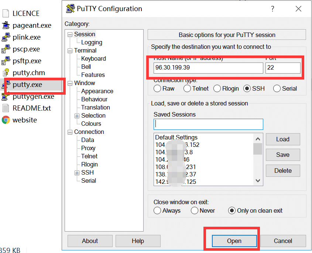
Task: Select the putty.exe file icon
Action: 6,85
